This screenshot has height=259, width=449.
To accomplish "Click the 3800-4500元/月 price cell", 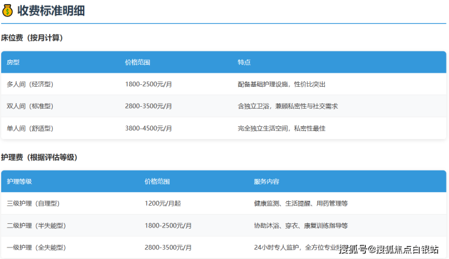I will click(149, 128).
